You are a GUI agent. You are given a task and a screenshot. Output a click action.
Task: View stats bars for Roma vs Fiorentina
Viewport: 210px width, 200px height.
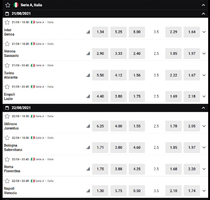88,169
